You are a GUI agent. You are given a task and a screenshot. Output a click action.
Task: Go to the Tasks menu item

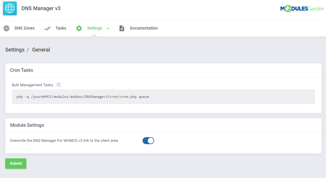tap(61, 28)
